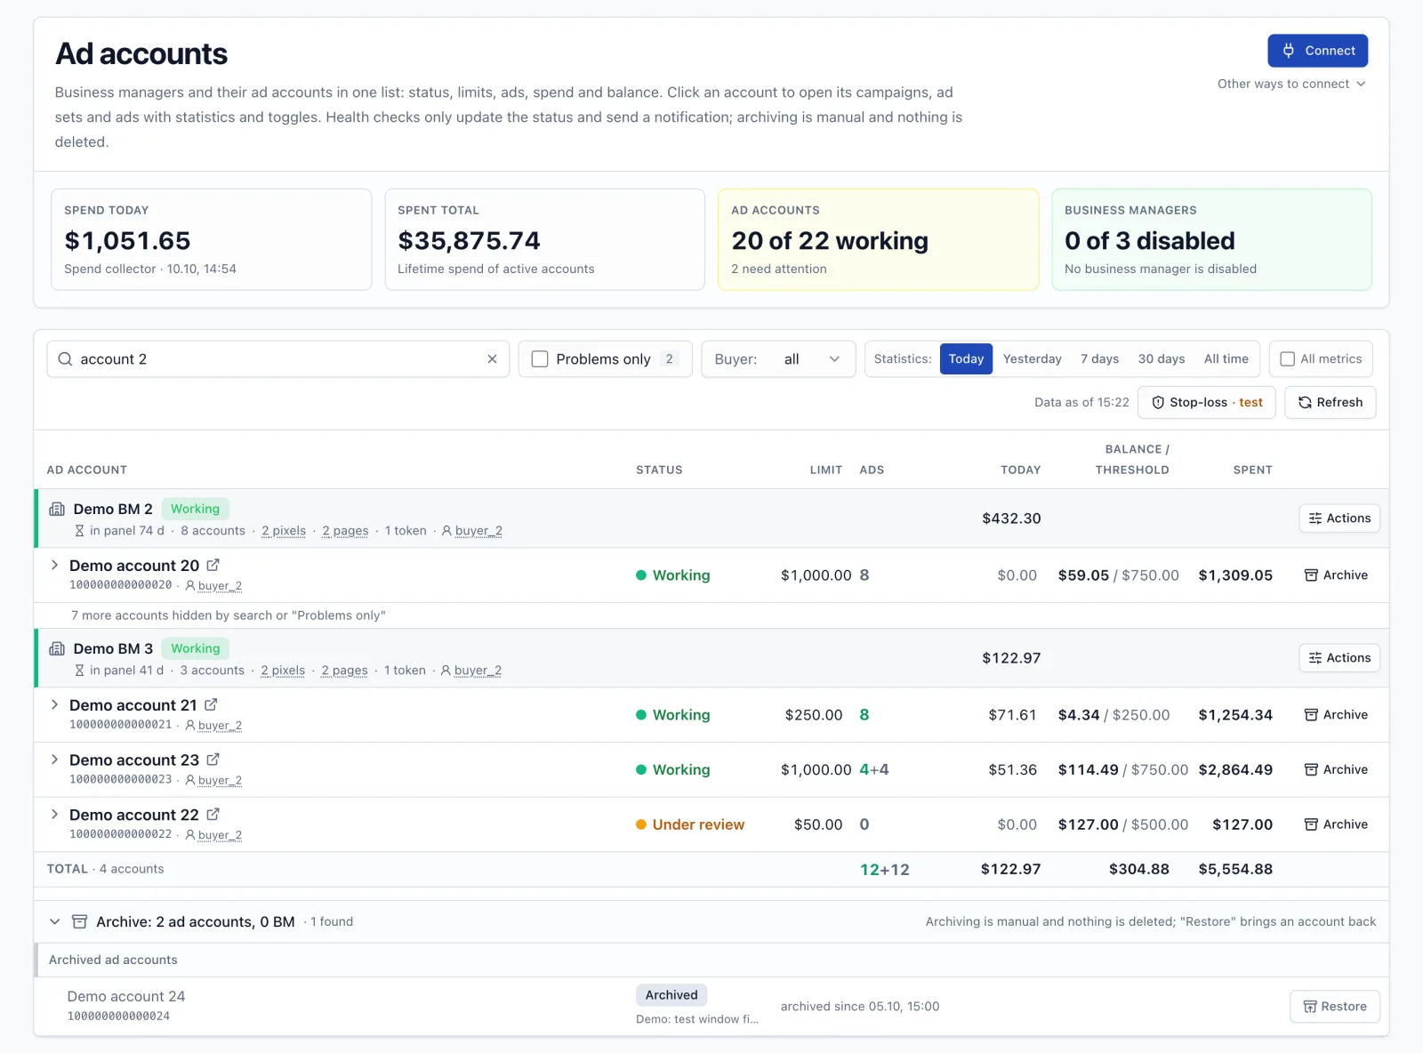Enable the Problems only checkbox
This screenshot has width=1423, height=1053.
pos(540,359)
